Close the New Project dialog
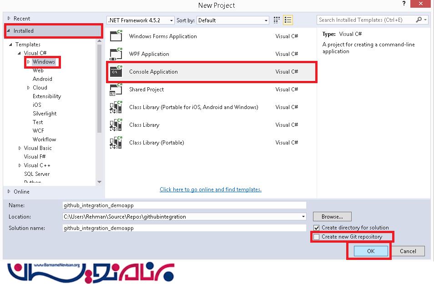This screenshot has height=284, width=434. pyautogui.click(x=420, y=4)
